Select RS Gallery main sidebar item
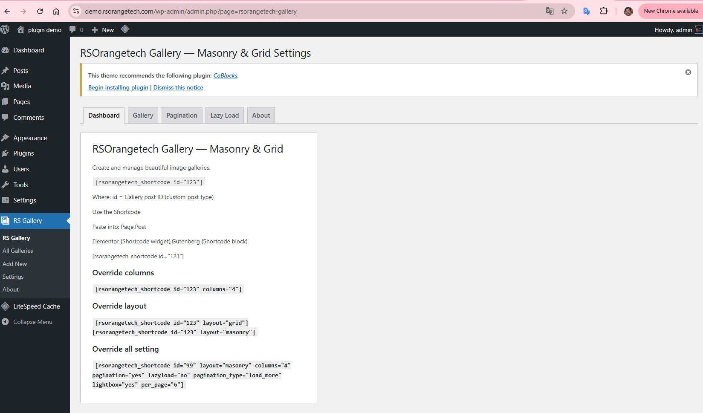 coord(35,221)
